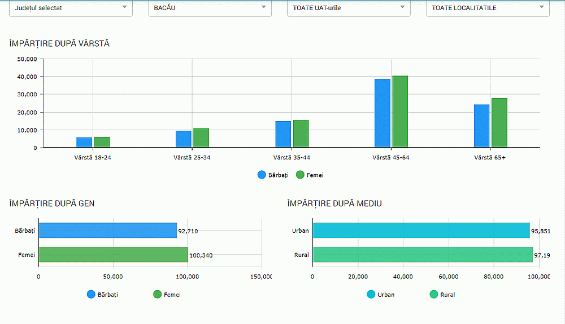
Task: Toggle Femei series in age chart legend
Action: [x=315, y=175]
